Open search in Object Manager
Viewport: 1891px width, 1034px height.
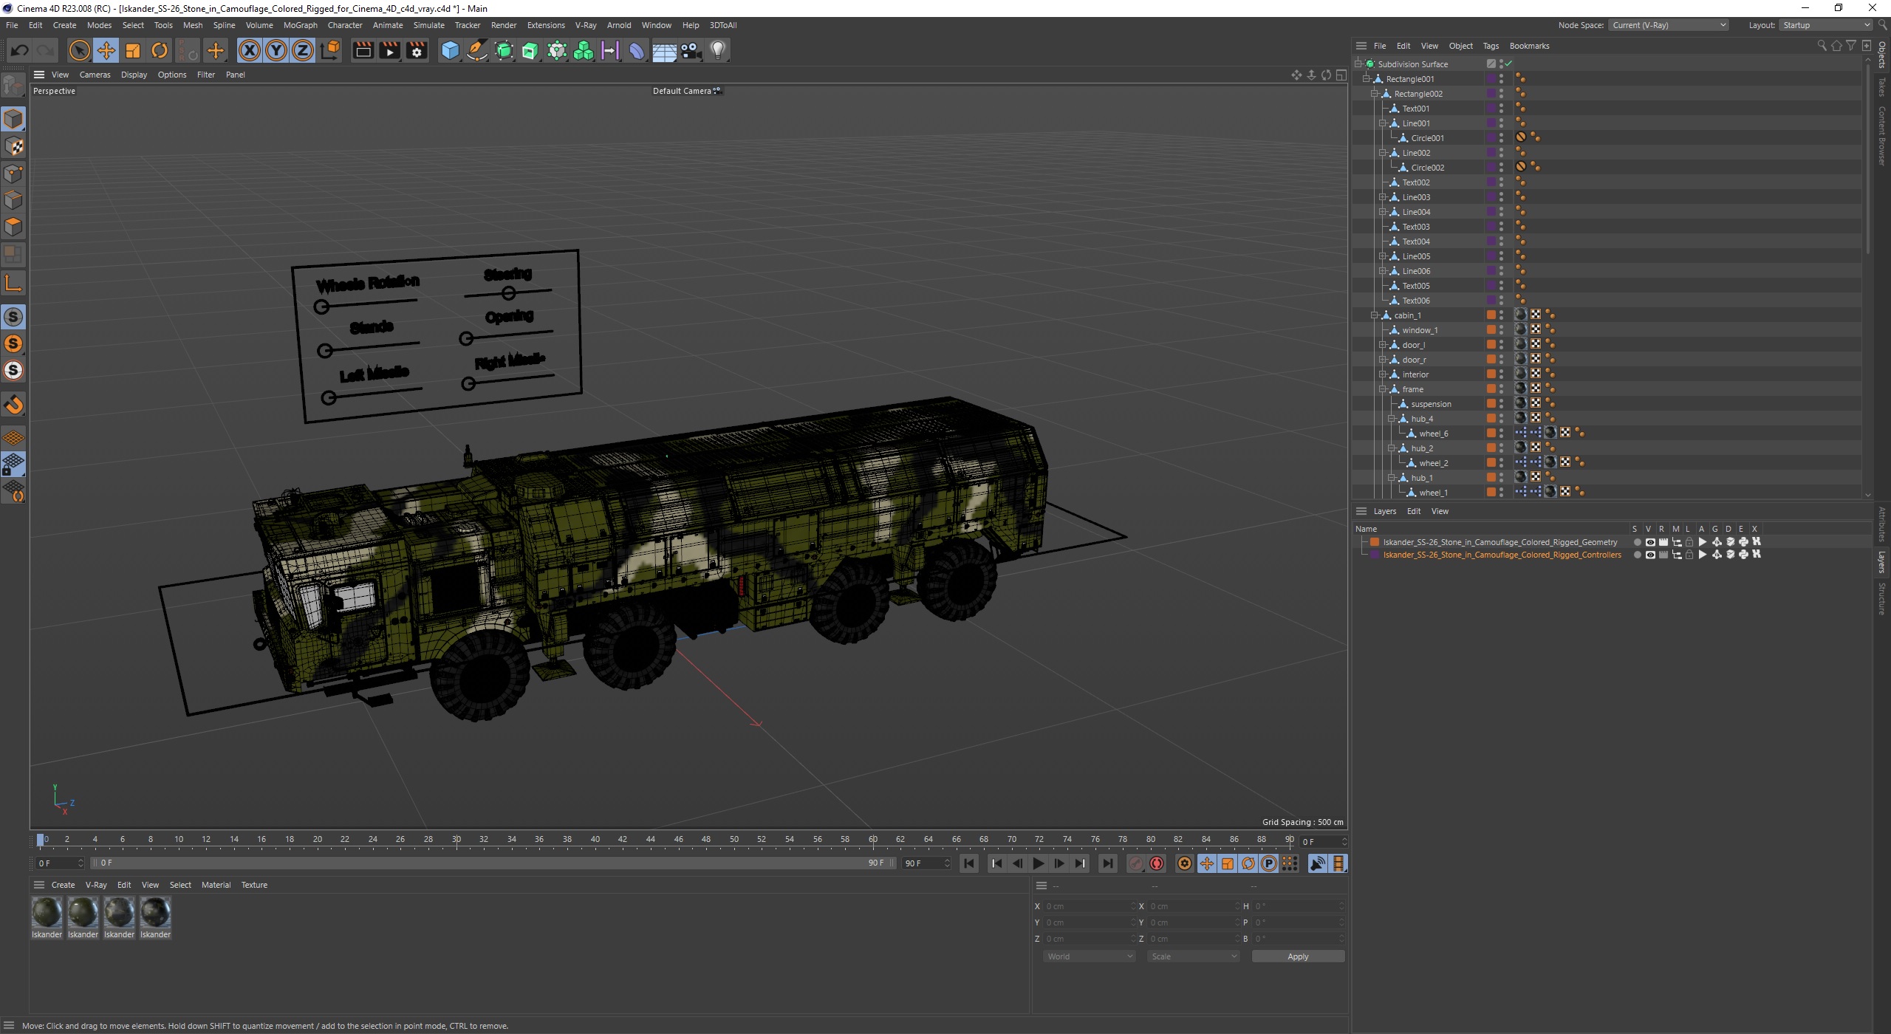[x=1822, y=46]
